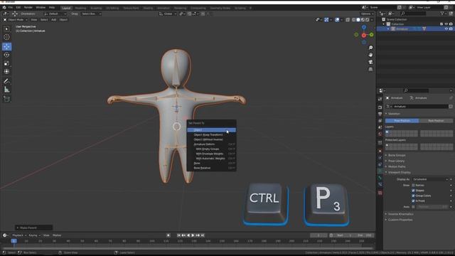
Task: Toggle Names checkbox in Viewport Display
Action: 413,185
